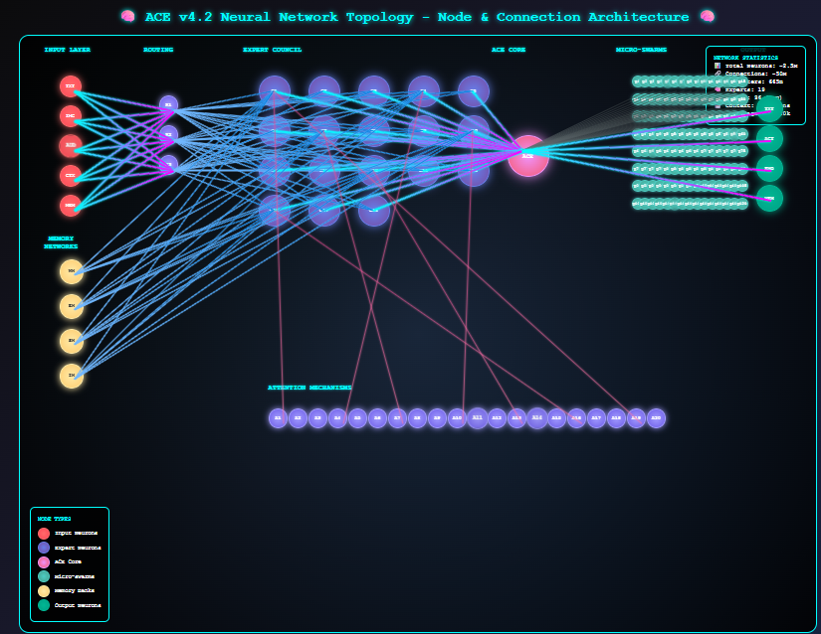Select the red TXT input neuron
This screenshot has width=821, height=634.
[71, 86]
